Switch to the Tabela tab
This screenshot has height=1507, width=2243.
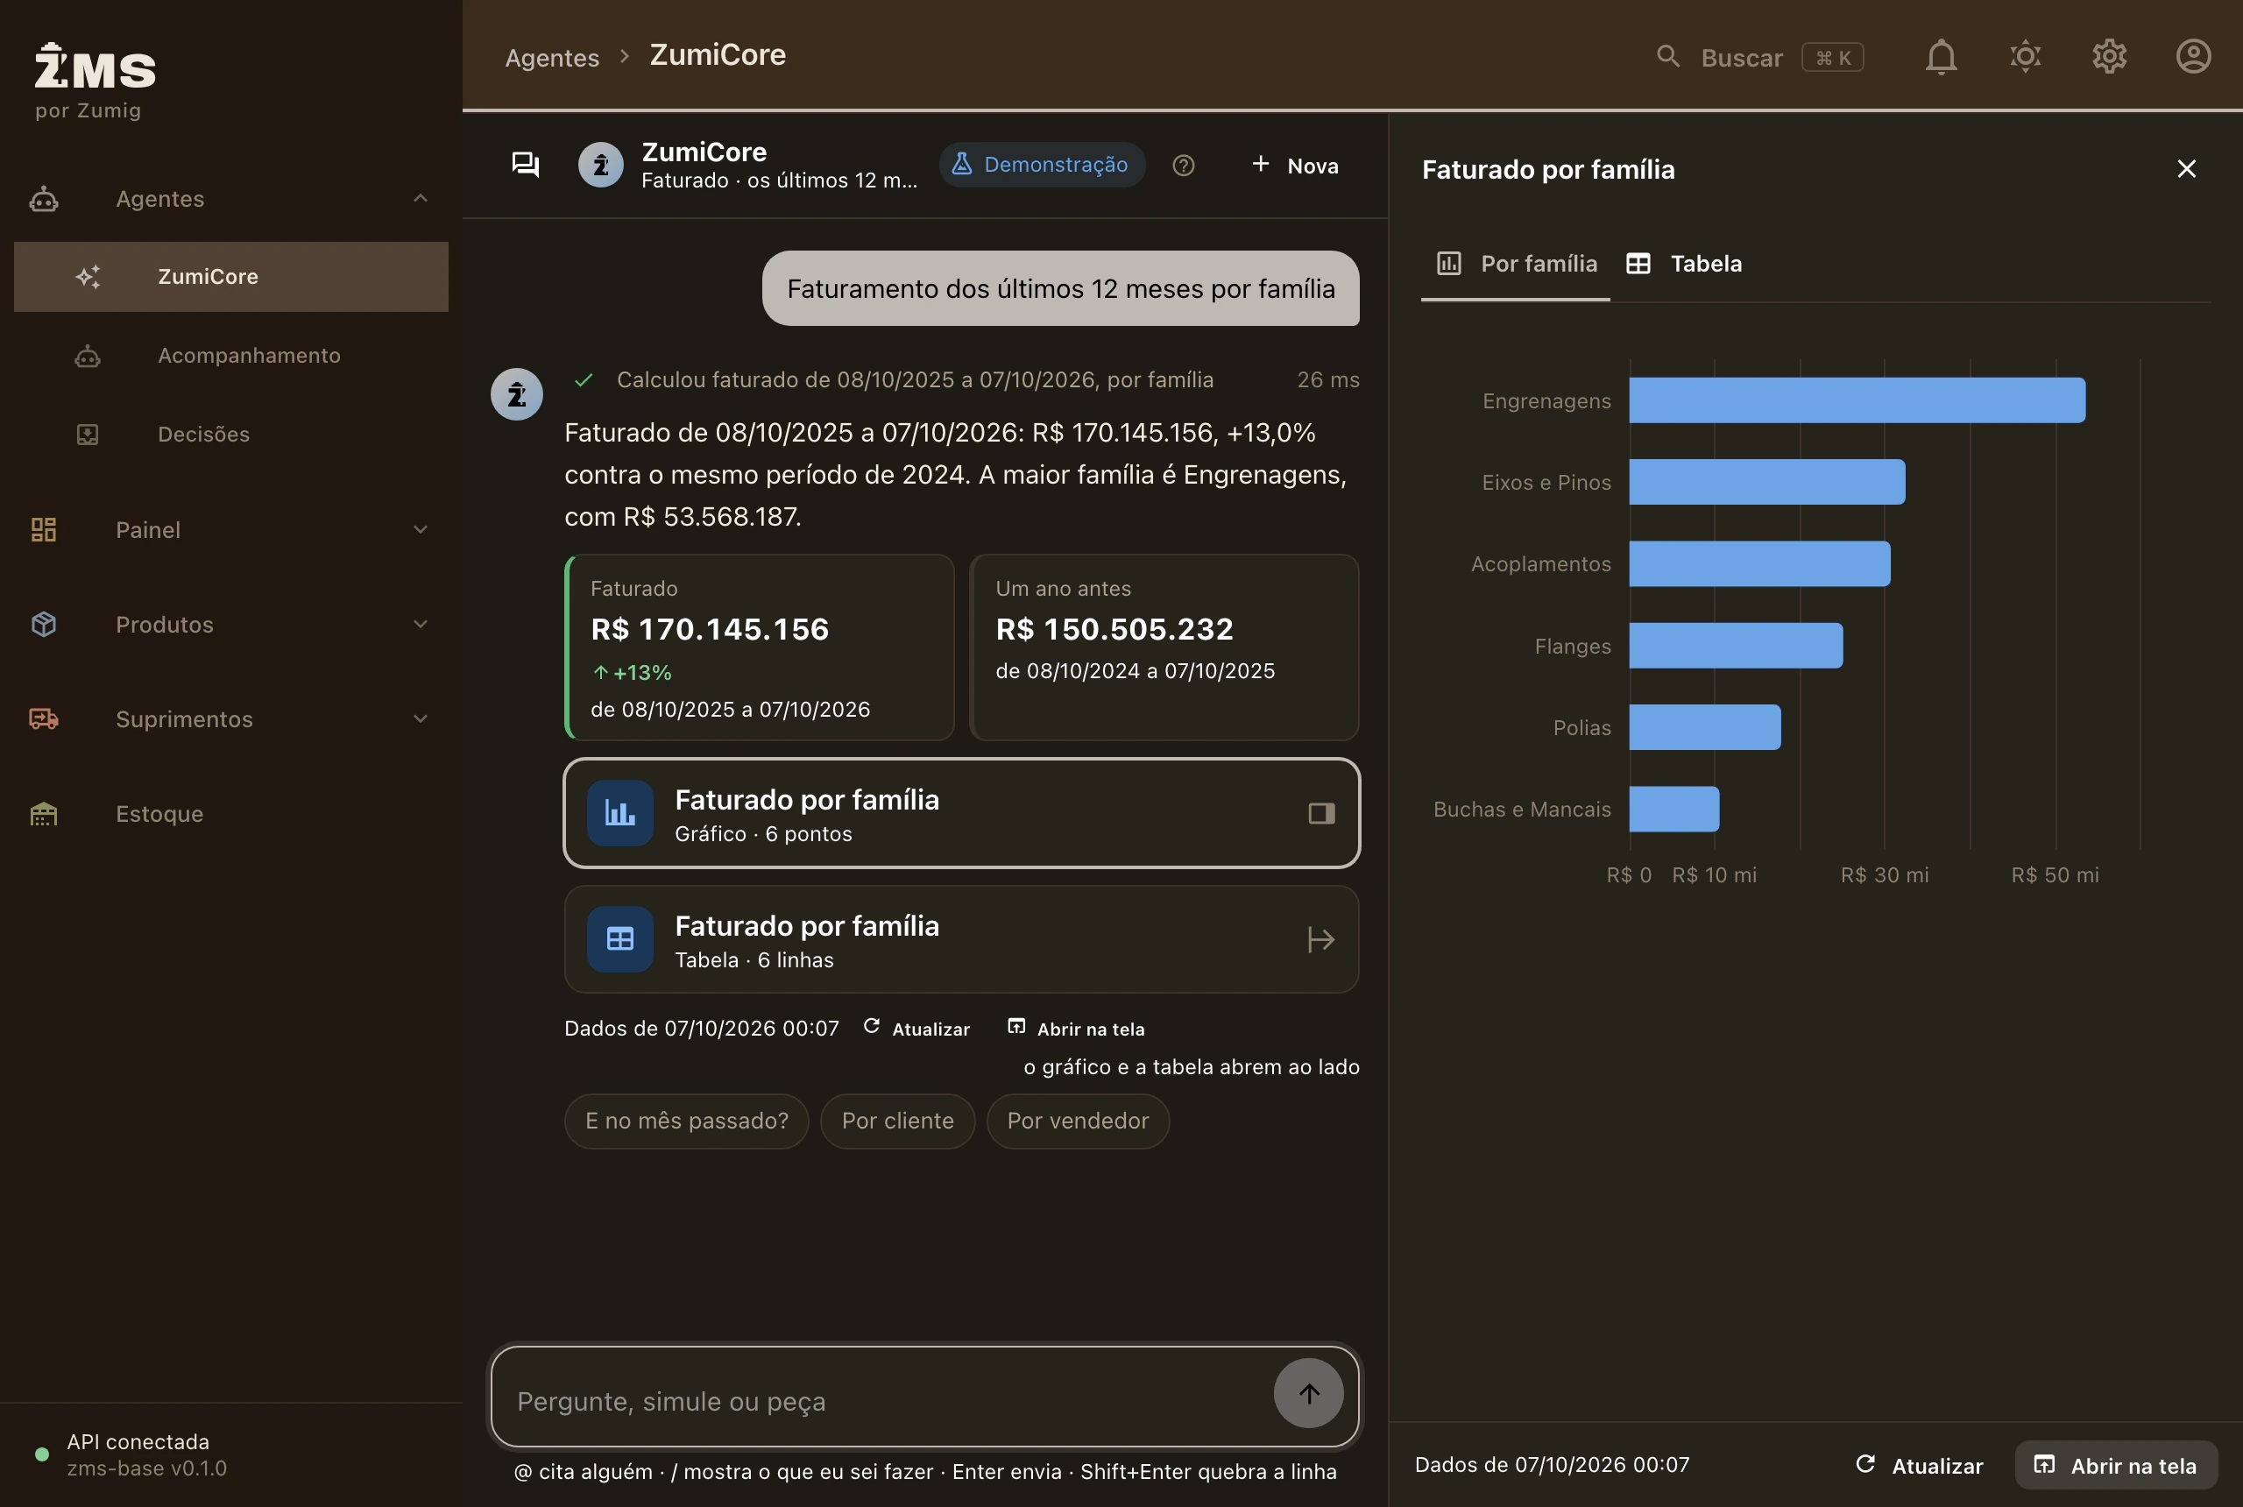[1684, 265]
